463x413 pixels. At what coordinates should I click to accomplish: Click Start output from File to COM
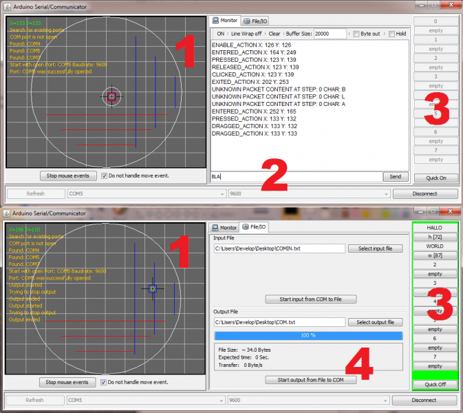311,380
